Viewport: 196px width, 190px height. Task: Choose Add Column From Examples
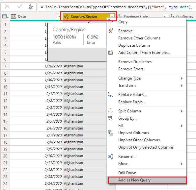point(147,53)
